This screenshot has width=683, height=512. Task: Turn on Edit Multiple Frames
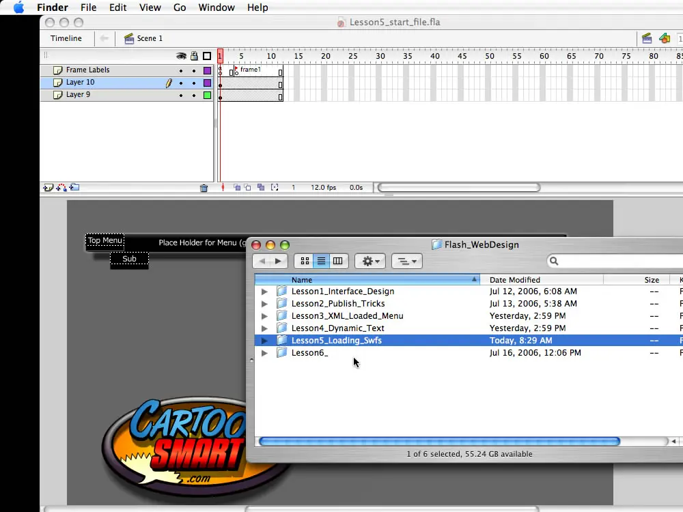click(x=261, y=188)
